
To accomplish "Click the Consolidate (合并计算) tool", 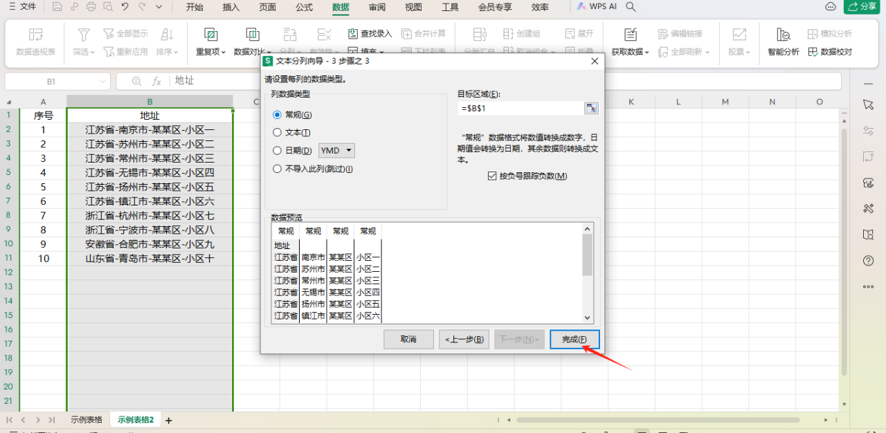I will (424, 33).
